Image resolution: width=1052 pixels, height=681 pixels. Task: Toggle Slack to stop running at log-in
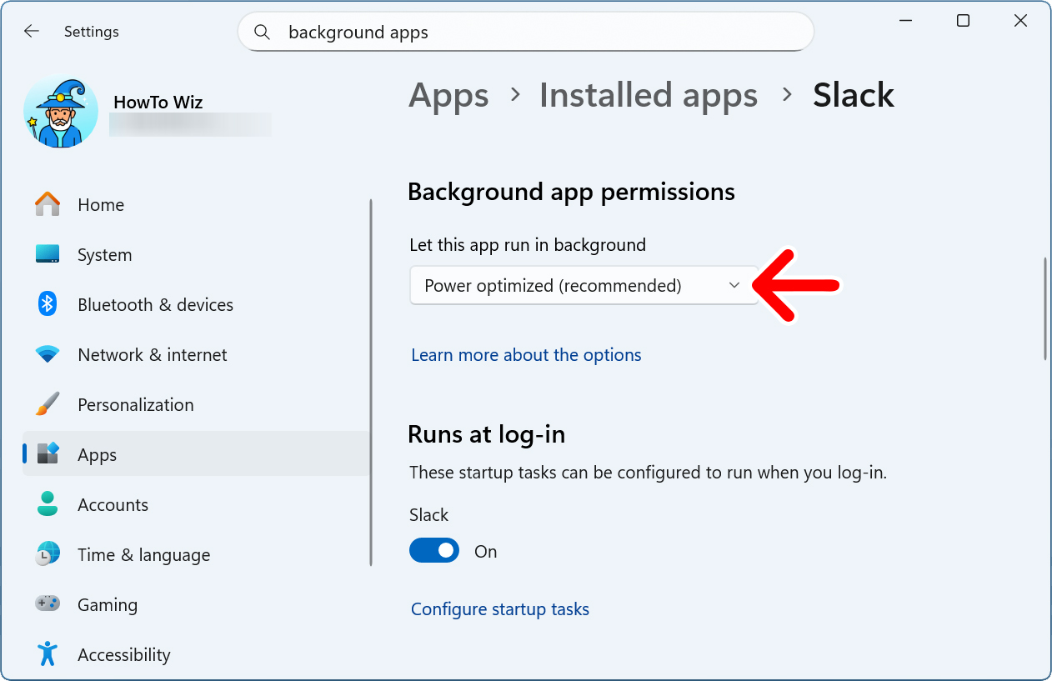click(433, 550)
